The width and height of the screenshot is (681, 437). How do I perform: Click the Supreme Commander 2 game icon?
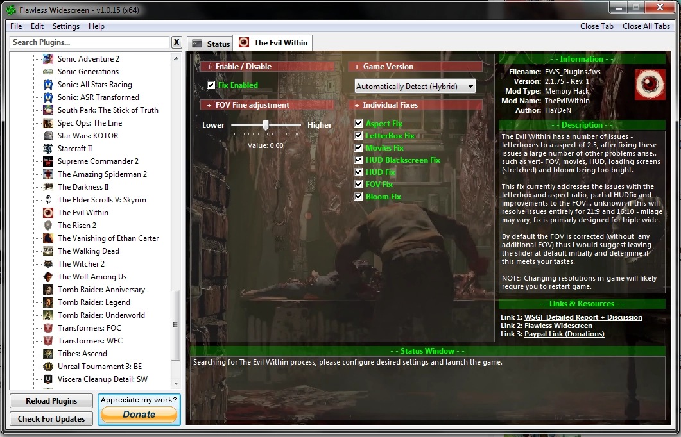point(48,161)
